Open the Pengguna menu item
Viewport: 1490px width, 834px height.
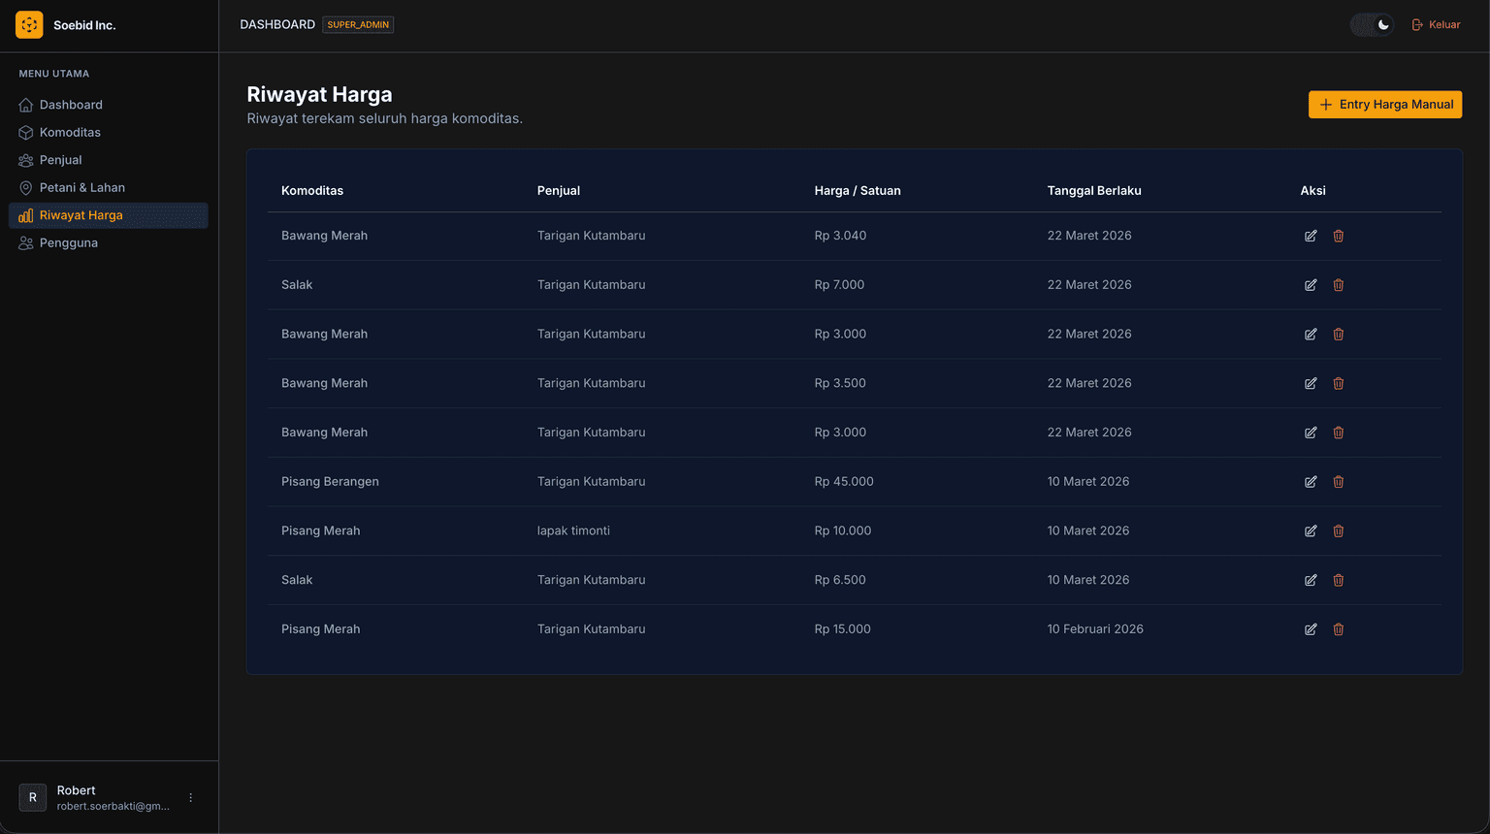[x=109, y=243]
